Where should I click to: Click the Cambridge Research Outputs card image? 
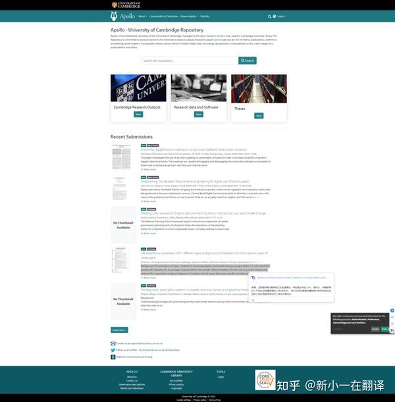[x=138, y=88]
